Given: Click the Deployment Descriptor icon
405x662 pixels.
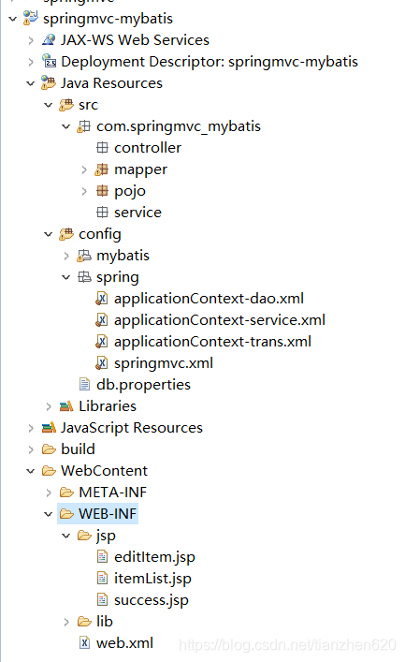Looking at the screenshot, I should point(49,62).
